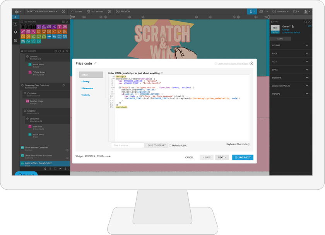This screenshot has width=325, height=235.
Task: Select the PRIZE CODE - DO NOT EDIT row
Action: pyautogui.click(x=45, y=164)
